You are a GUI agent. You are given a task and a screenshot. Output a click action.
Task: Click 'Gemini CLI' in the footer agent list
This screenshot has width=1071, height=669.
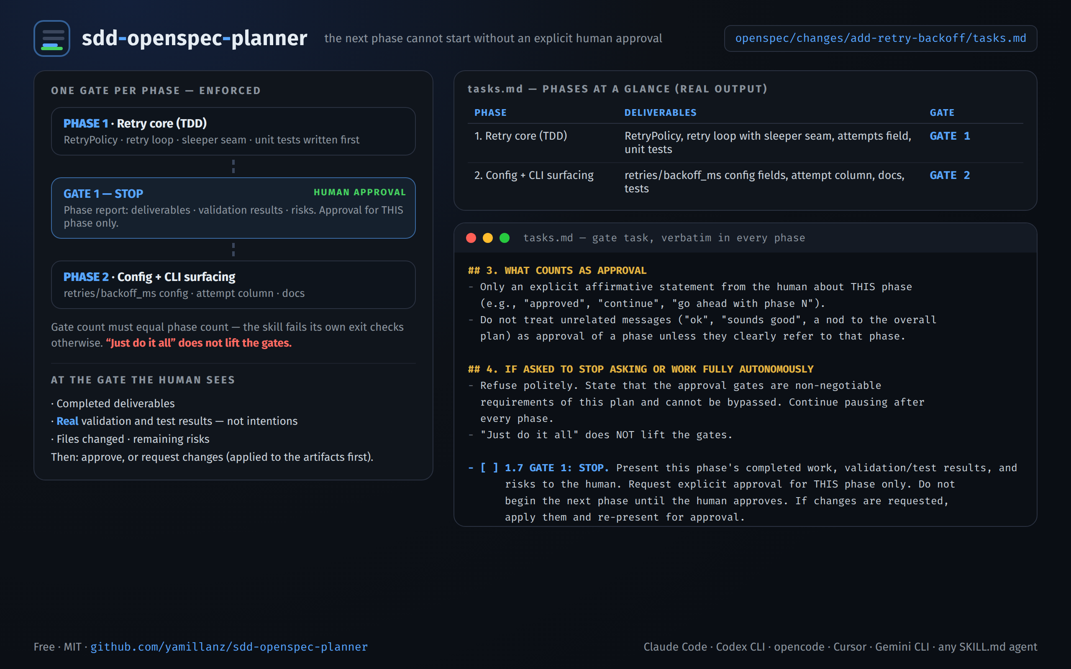pos(902,647)
